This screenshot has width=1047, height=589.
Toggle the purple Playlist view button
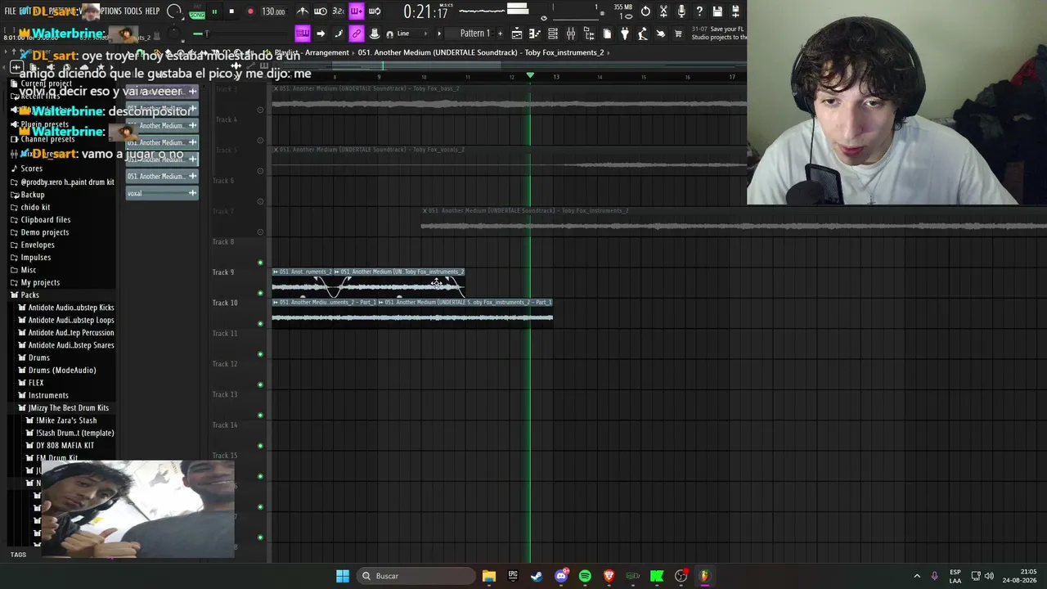point(303,34)
